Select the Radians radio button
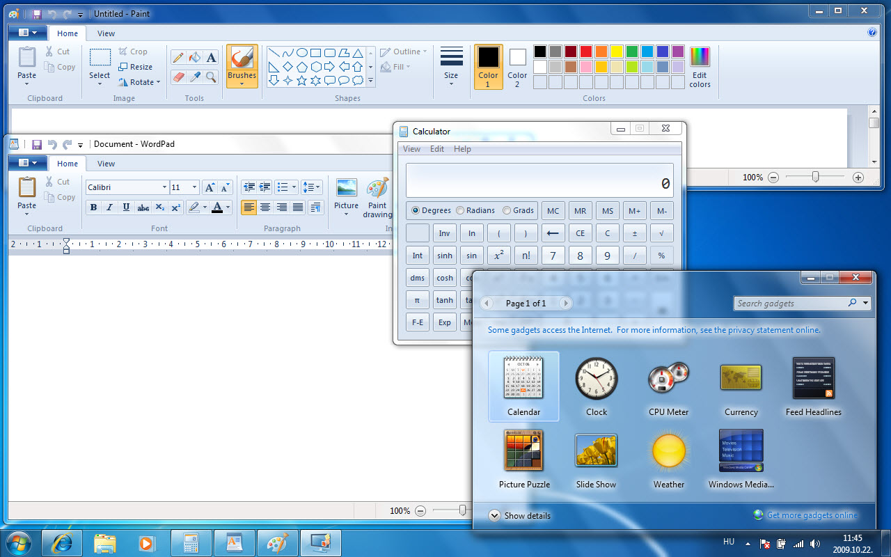The width and height of the screenshot is (891, 557). point(459,210)
